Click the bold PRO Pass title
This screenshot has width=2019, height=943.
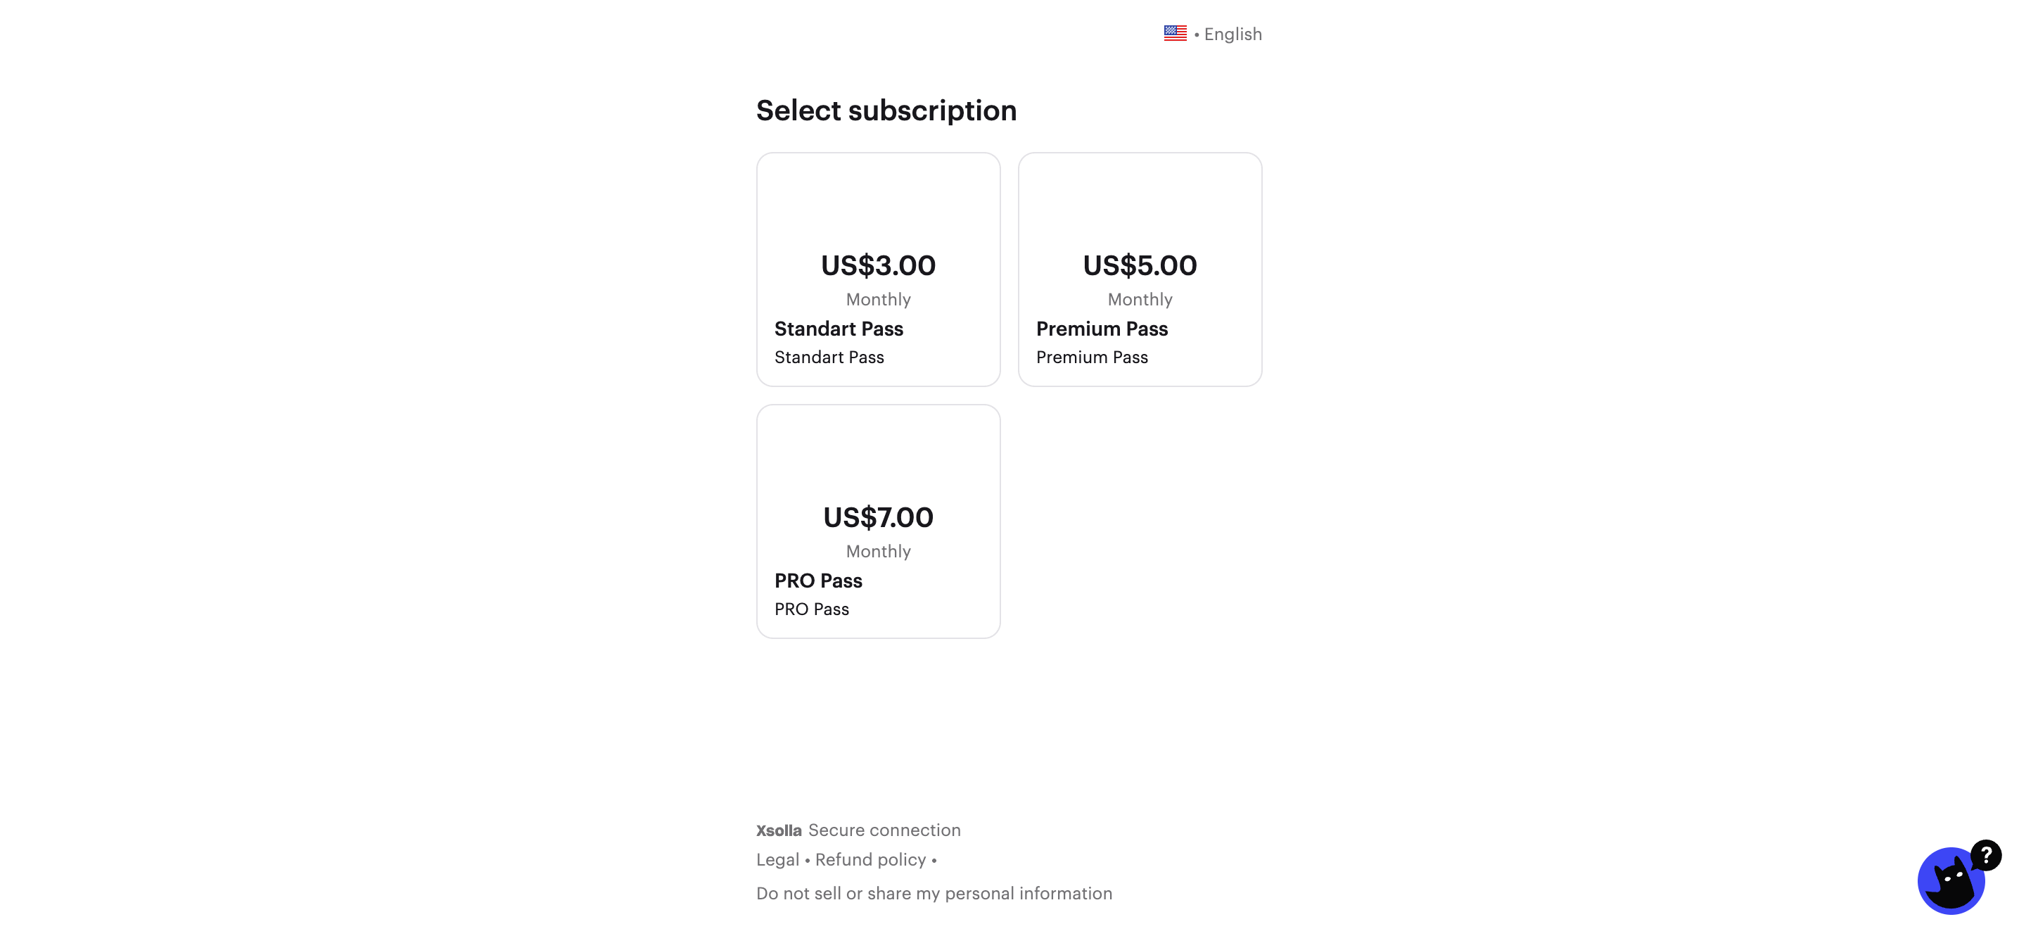tap(818, 581)
